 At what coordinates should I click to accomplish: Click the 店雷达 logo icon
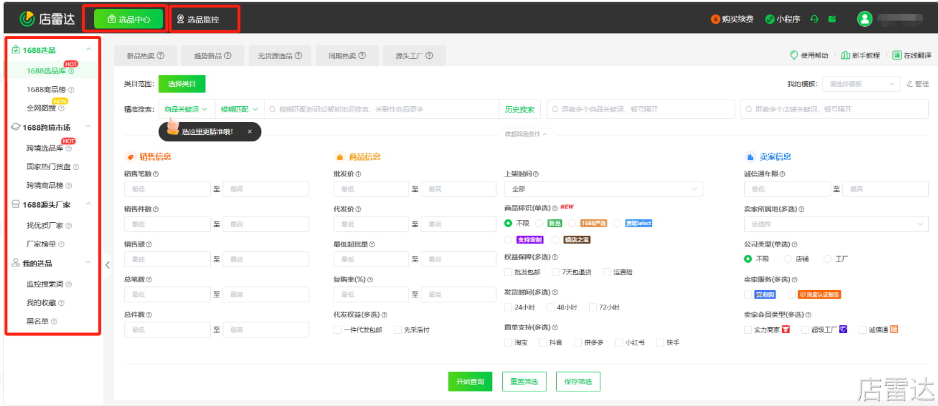pyautogui.click(x=27, y=18)
